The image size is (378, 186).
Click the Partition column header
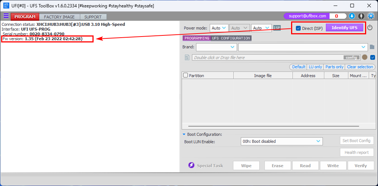click(208, 76)
